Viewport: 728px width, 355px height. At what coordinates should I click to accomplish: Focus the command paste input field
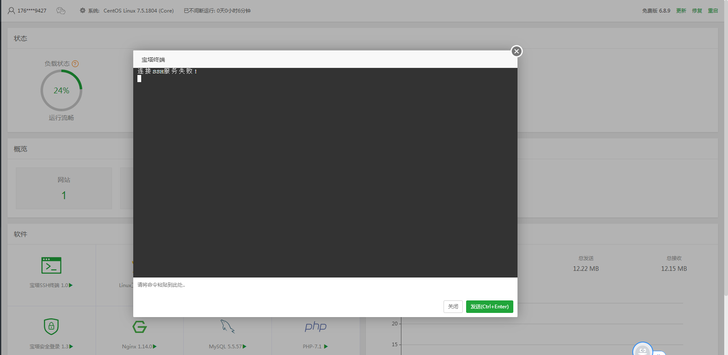325,287
